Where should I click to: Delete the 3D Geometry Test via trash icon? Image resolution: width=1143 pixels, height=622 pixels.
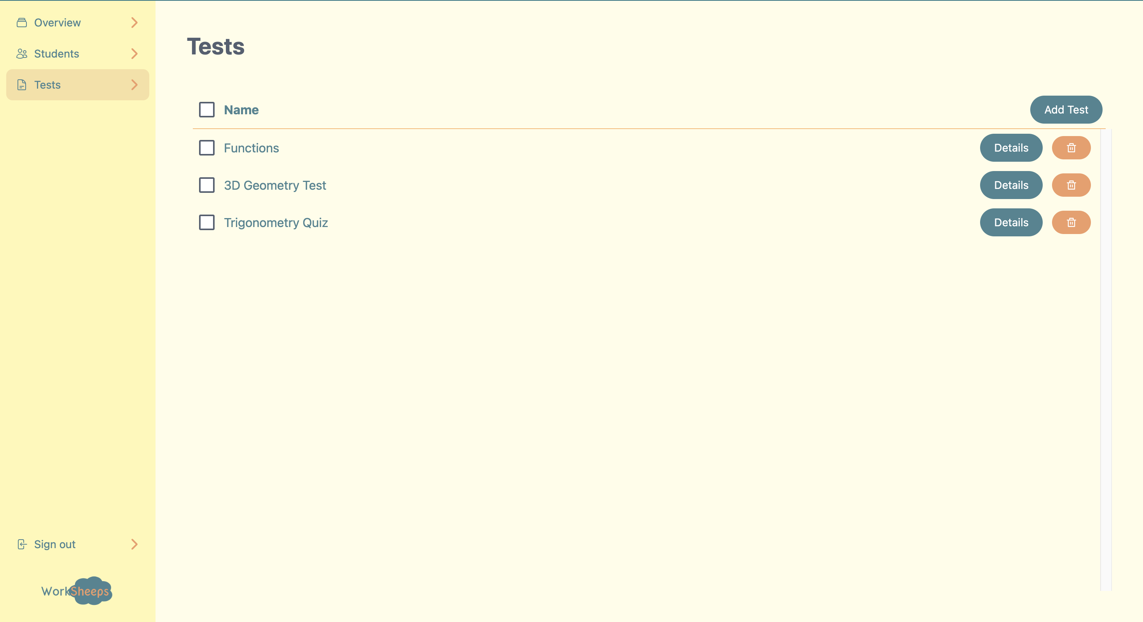pos(1071,185)
